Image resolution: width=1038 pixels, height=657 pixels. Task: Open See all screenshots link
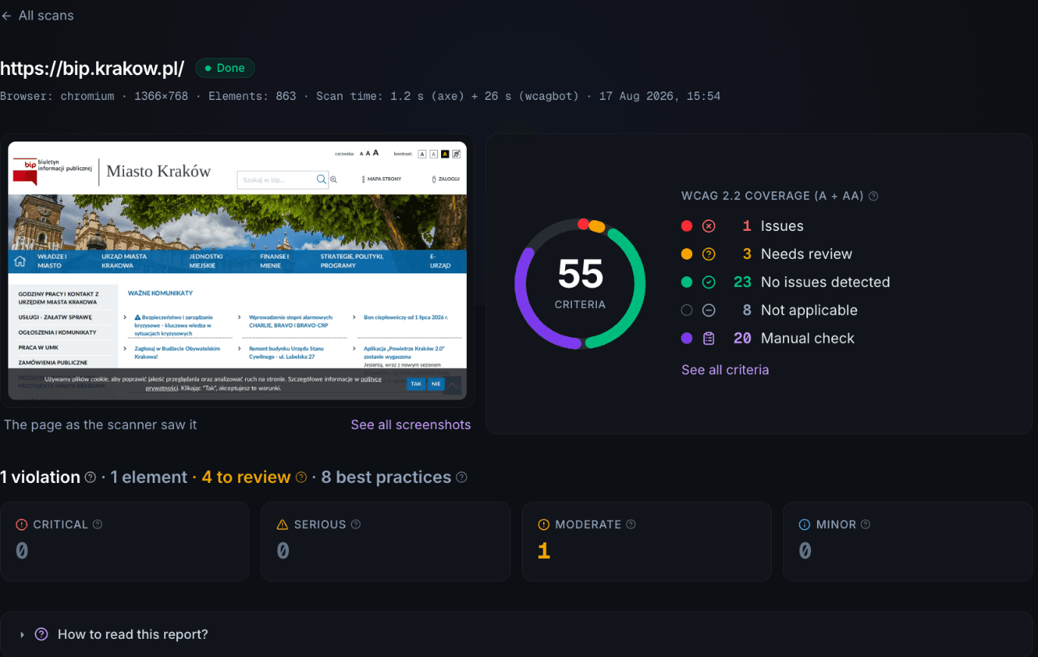[411, 425]
